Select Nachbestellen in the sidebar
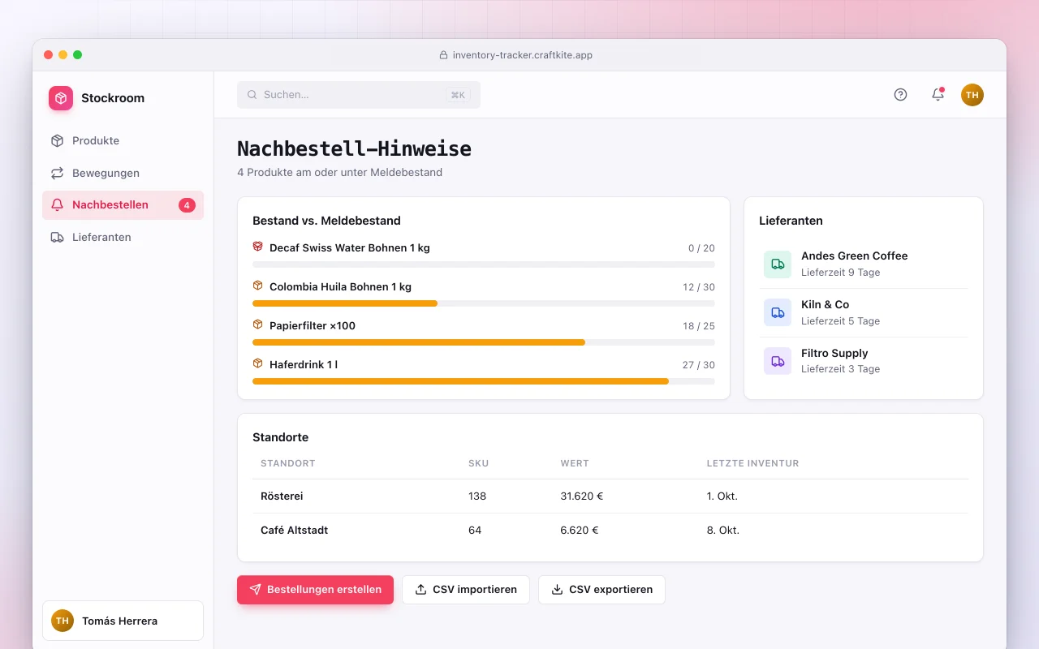 123,205
